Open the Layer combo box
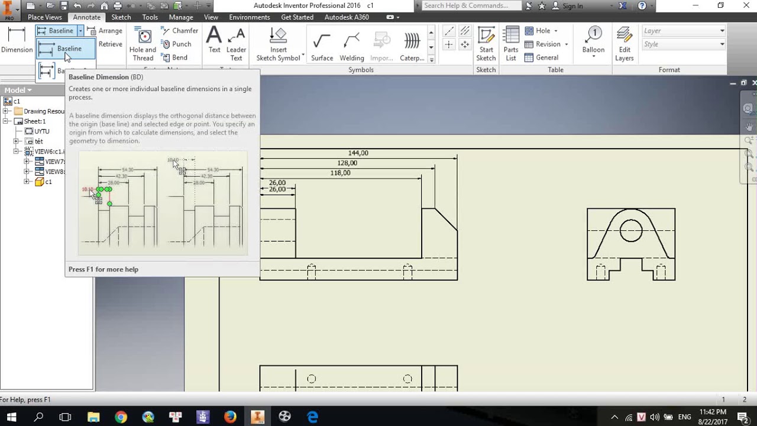The image size is (757, 426). 684,31
